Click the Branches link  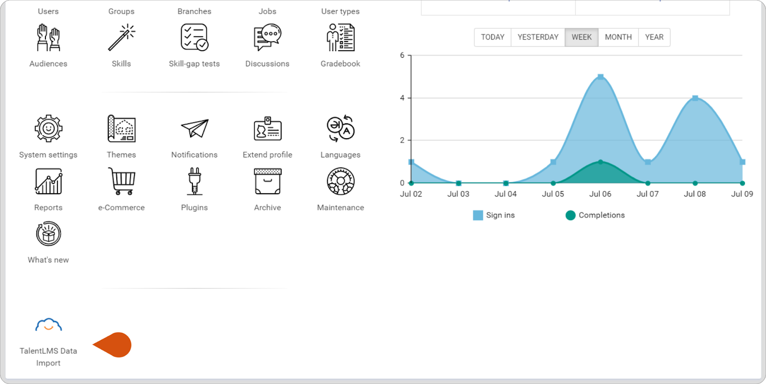194,11
